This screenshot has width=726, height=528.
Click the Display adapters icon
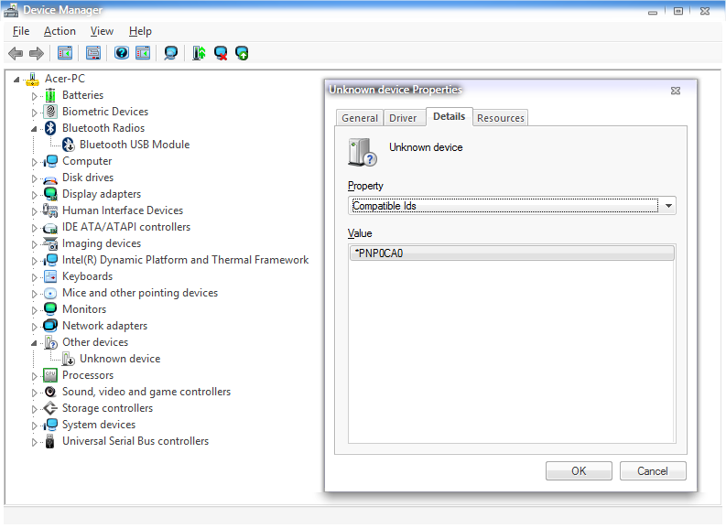[50, 194]
